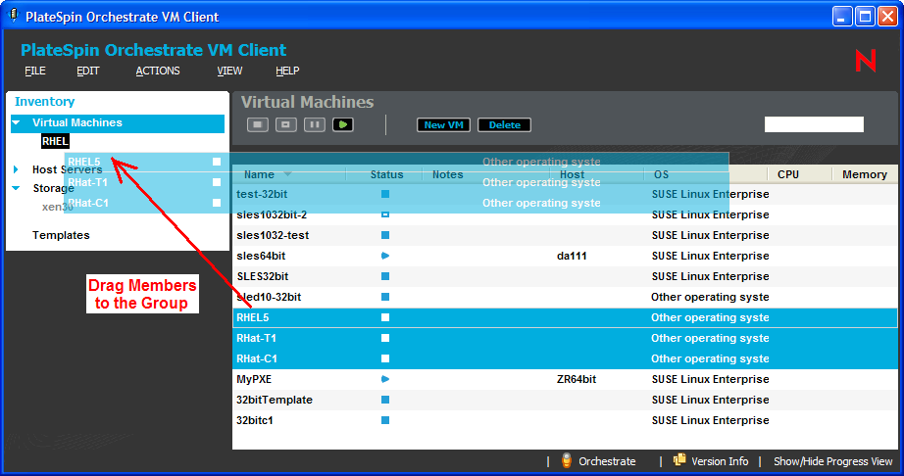This screenshot has width=904, height=476.
Task: Click the Version Info status bar icon
Action: pos(679,460)
